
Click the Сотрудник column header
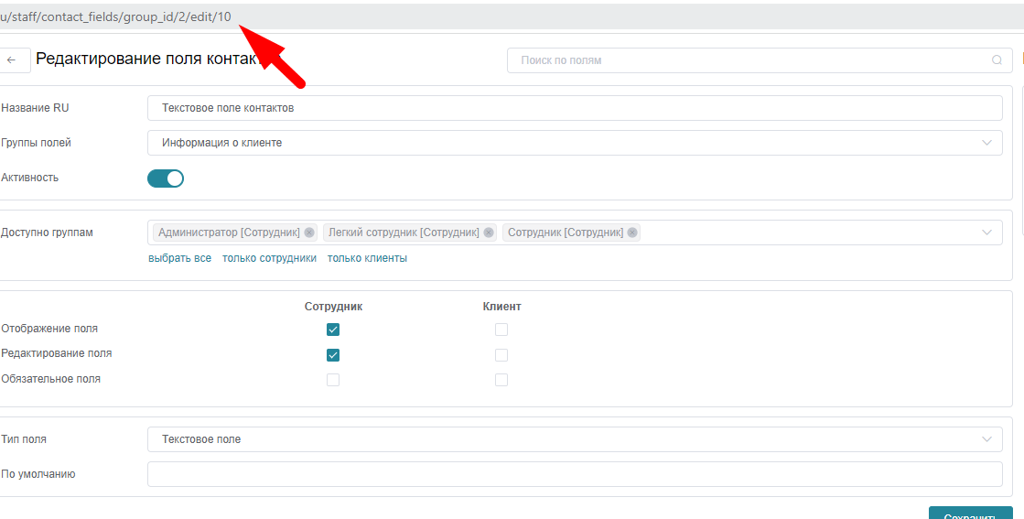[x=334, y=306]
